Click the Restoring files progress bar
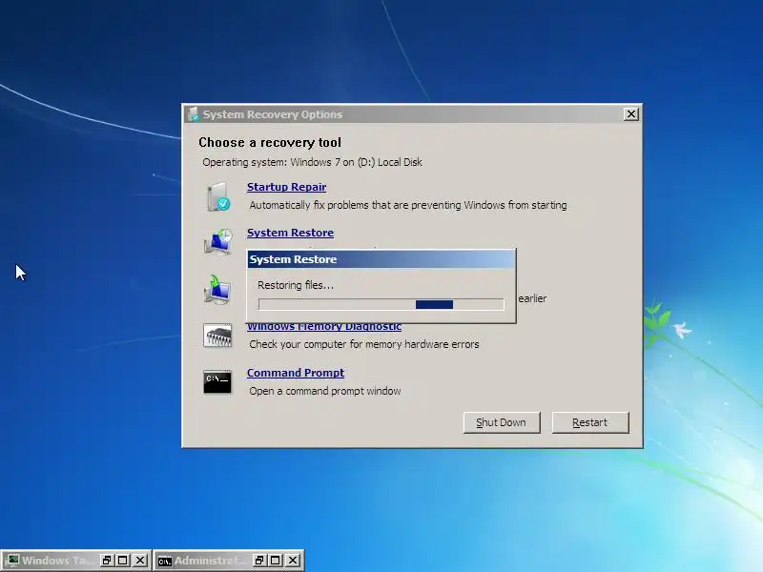 click(381, 304)
